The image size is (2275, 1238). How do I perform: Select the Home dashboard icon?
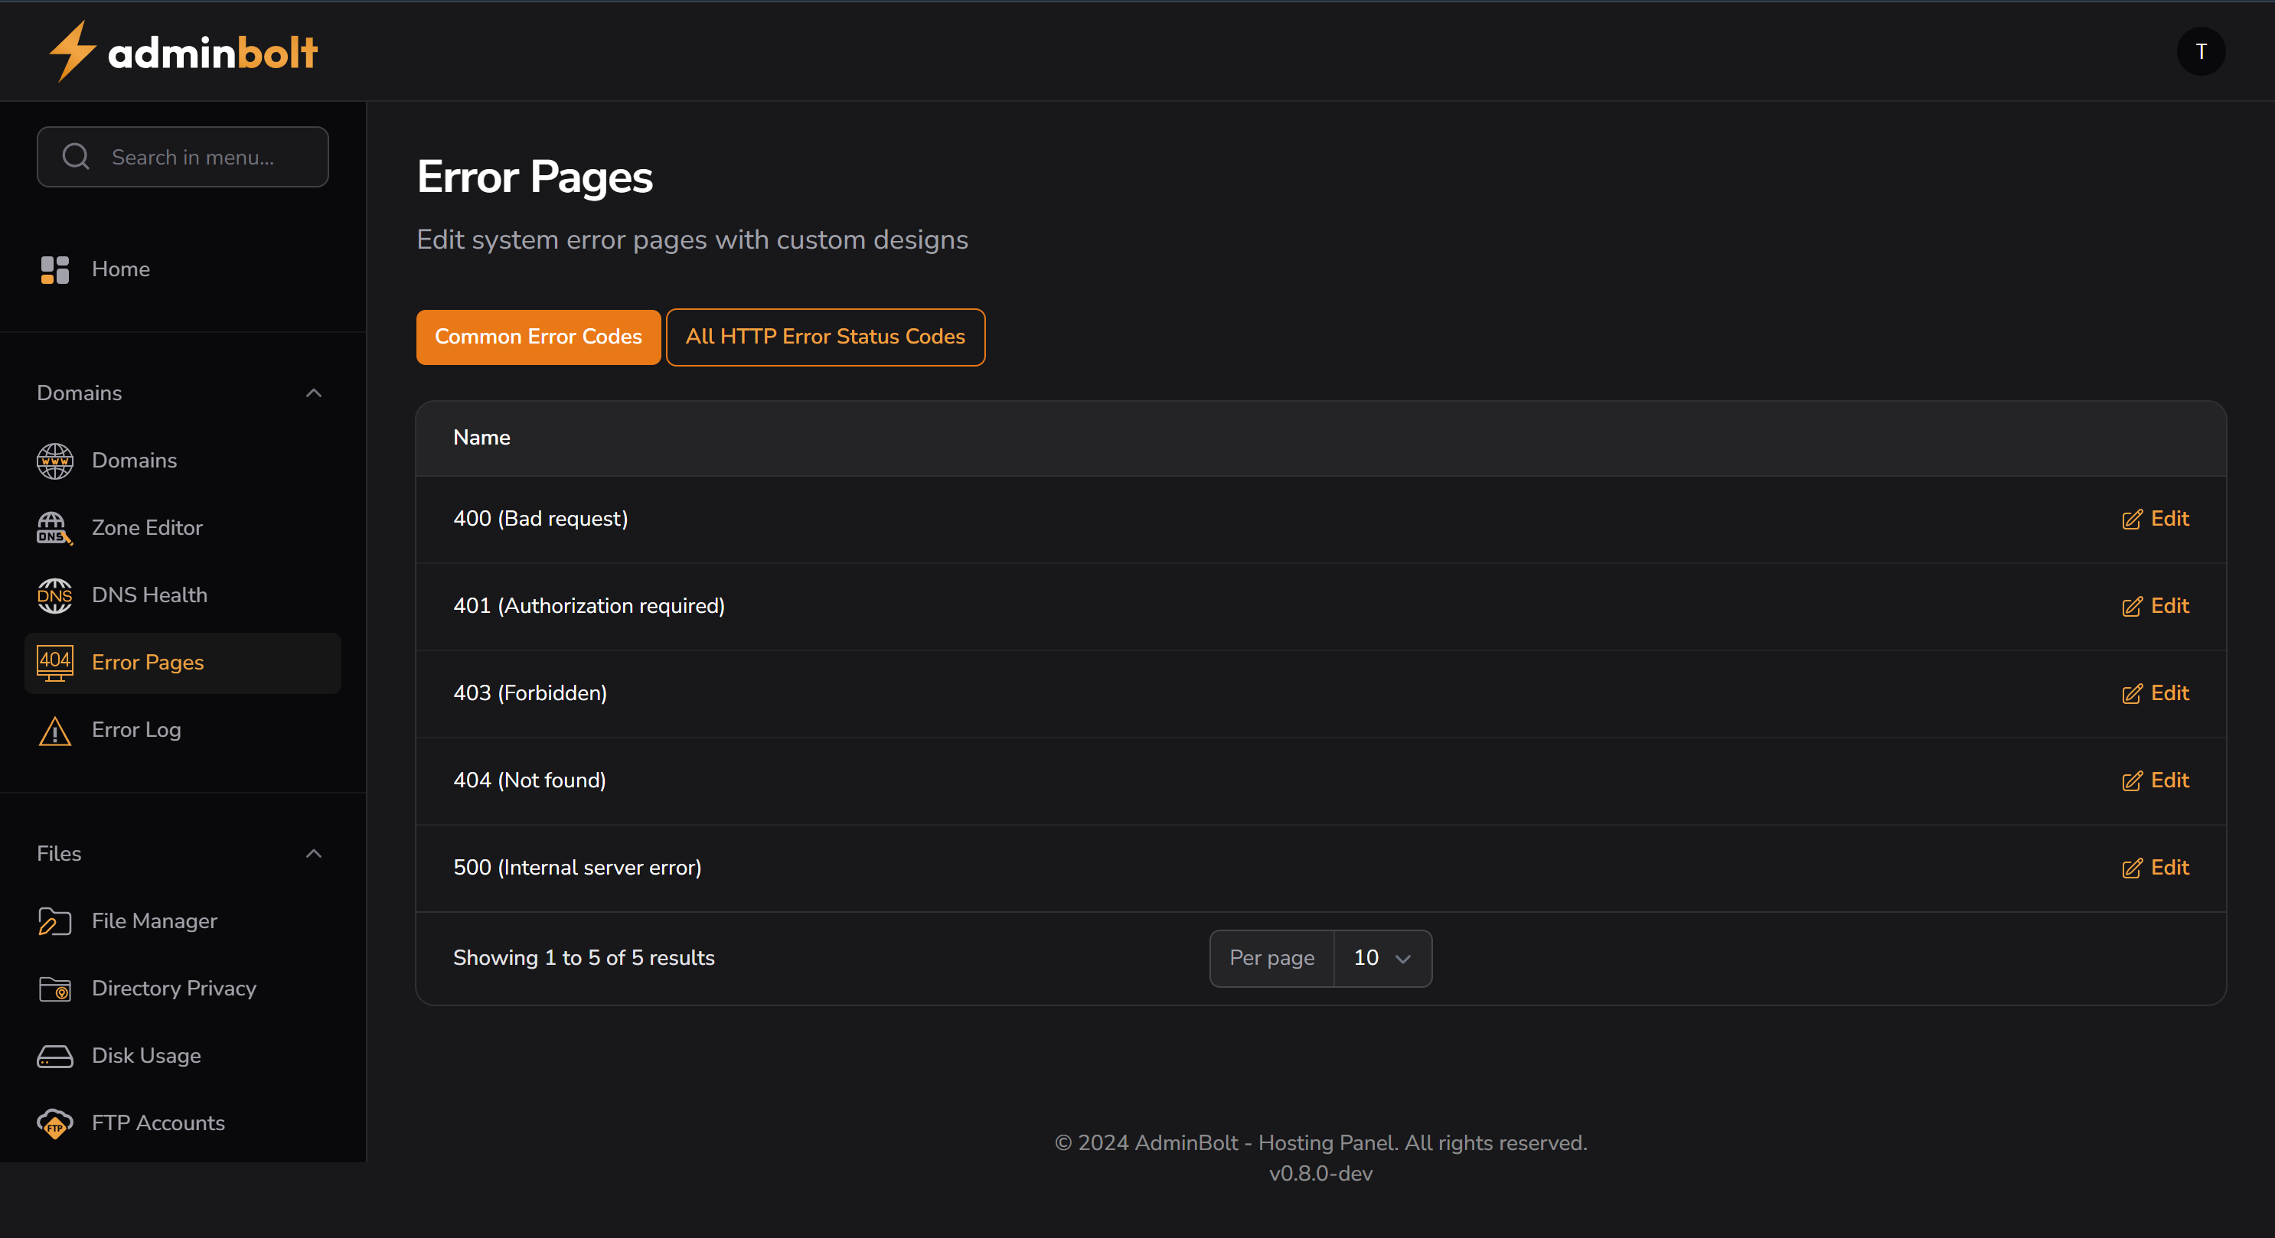pos(54,269)
